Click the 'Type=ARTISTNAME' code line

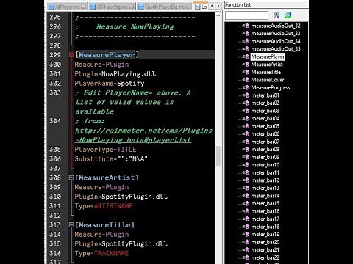click(104, 206)
